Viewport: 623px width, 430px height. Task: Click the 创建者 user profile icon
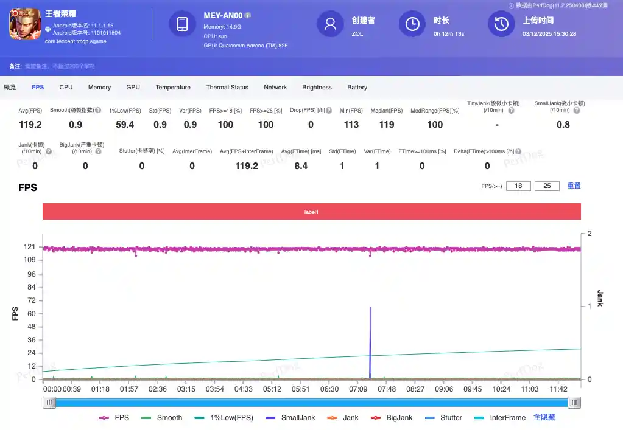329,24
